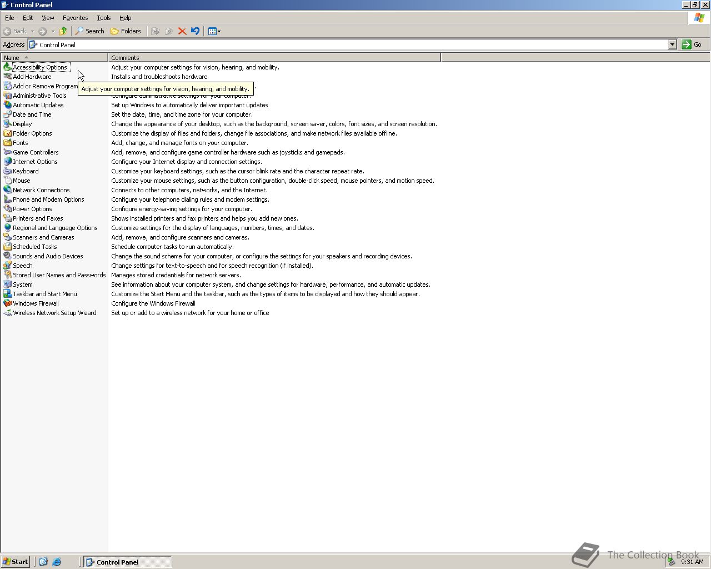Open the Forward button history dropdown arrow
The image size is (711, 569).
[x=53, y=31]
